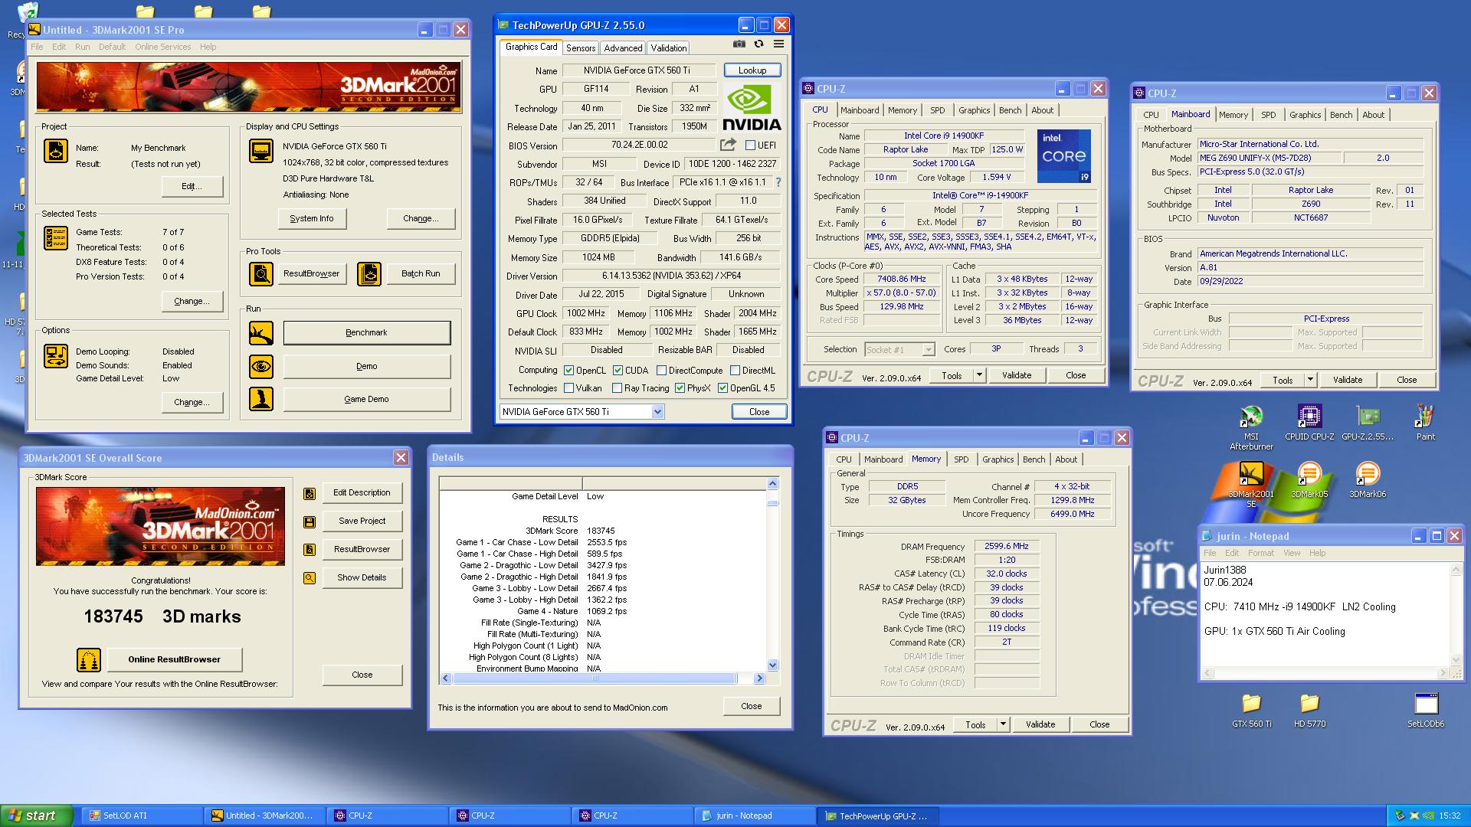Click Notepad horizontal scrollbar track
The width and height of the screenshot is (1471, 827).
(x=1323, y=673)
